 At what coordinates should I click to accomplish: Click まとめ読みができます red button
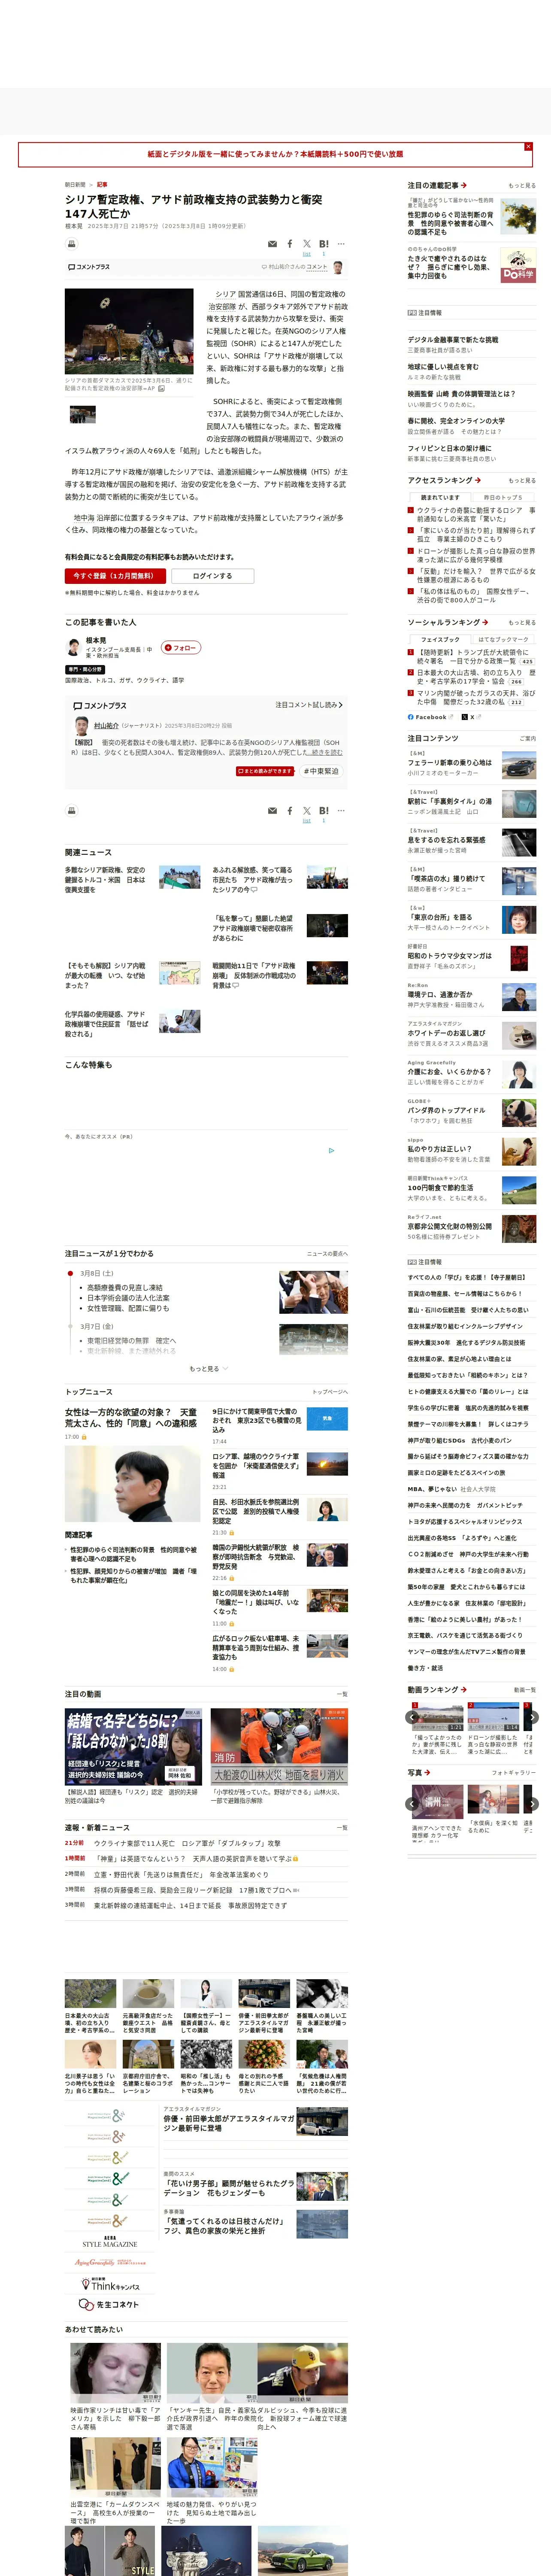point(266,771)
